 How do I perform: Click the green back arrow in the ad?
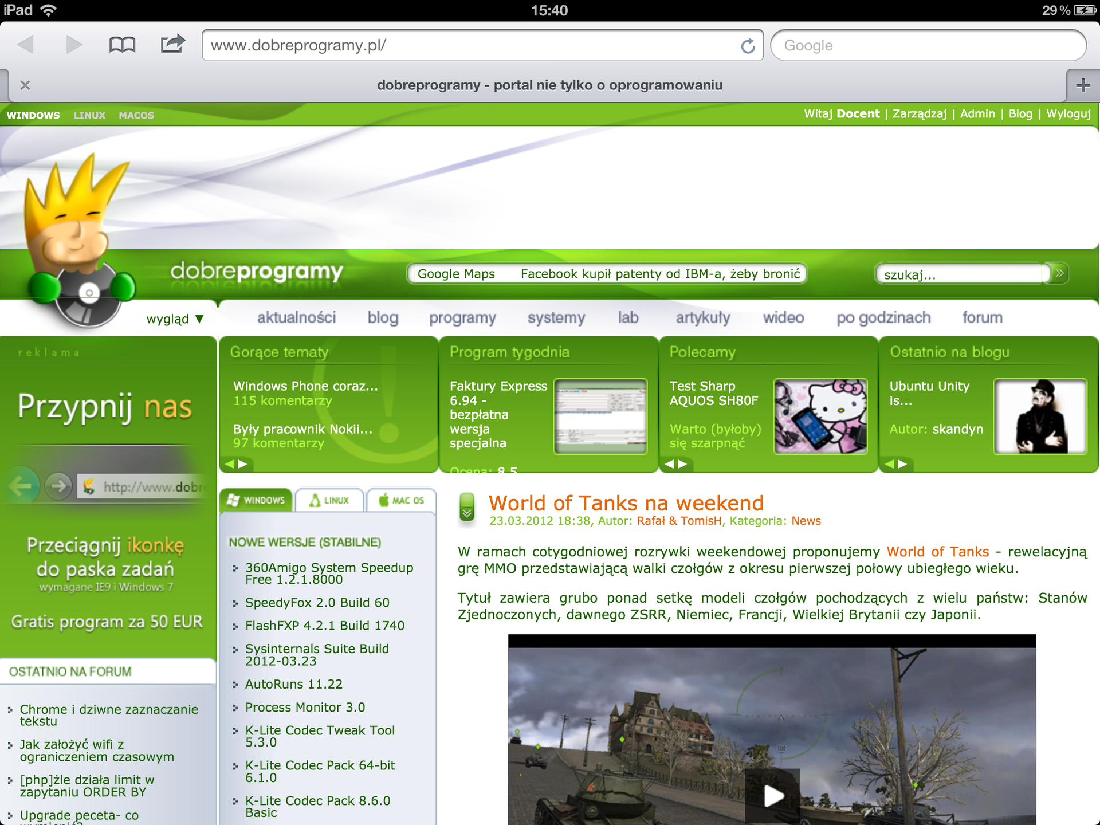[22, 486]
